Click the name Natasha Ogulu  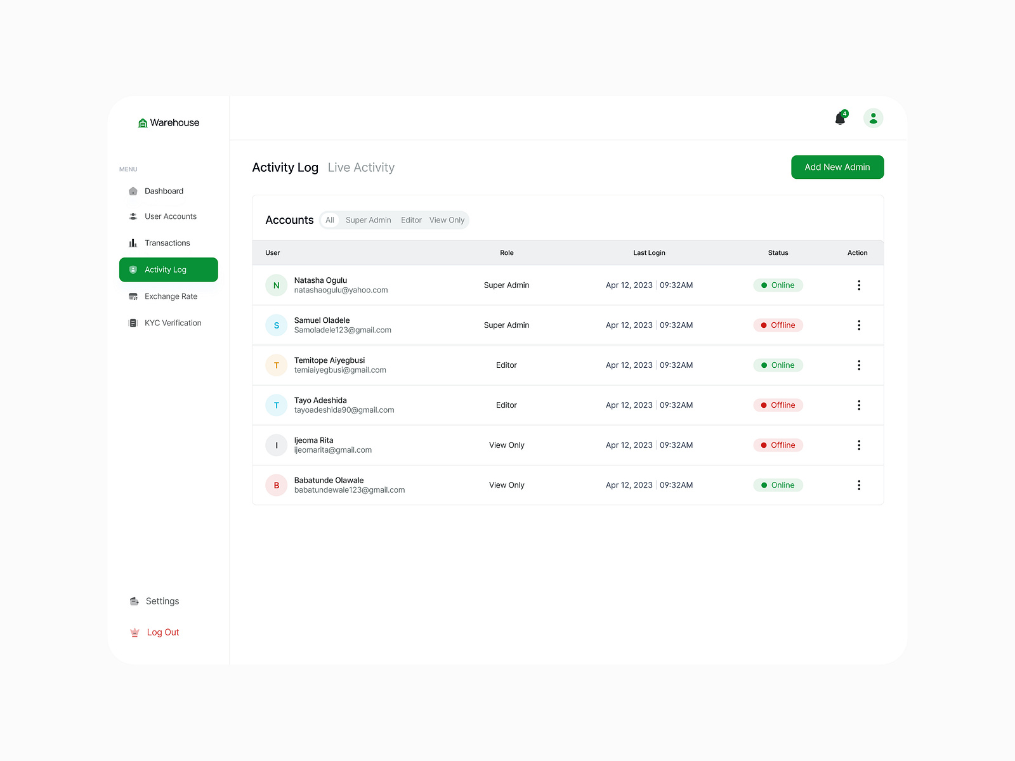click(x=320, y=280)
